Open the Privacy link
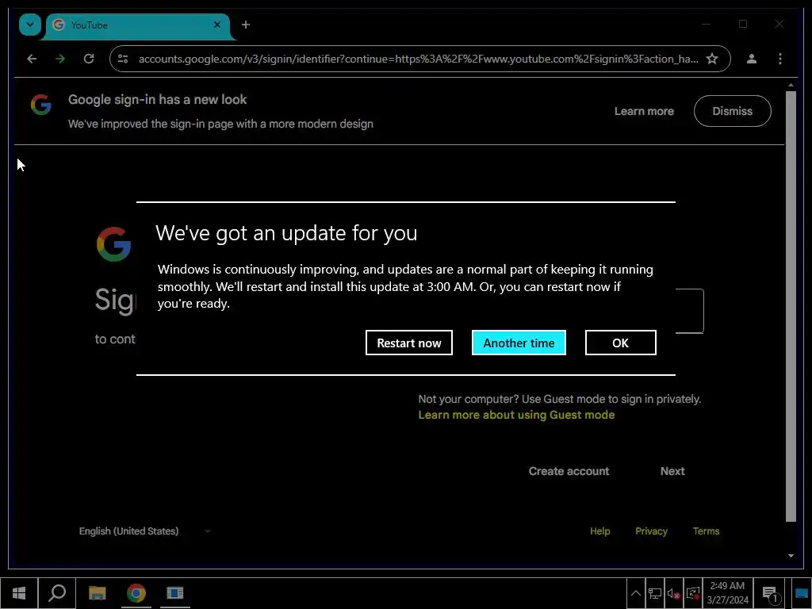Screen dimensions: 812x609 point(651,530)
